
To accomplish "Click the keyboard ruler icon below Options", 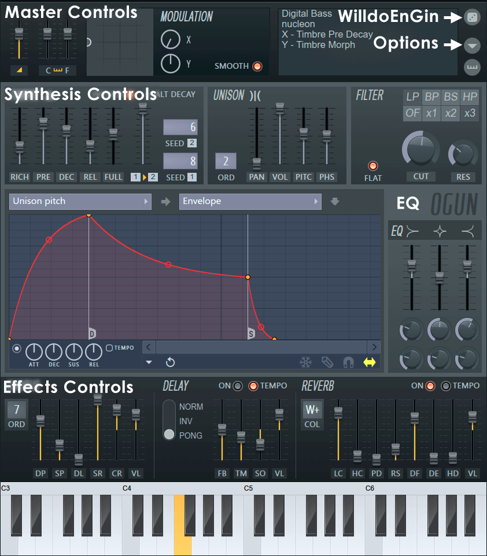I will coord(472,68).
